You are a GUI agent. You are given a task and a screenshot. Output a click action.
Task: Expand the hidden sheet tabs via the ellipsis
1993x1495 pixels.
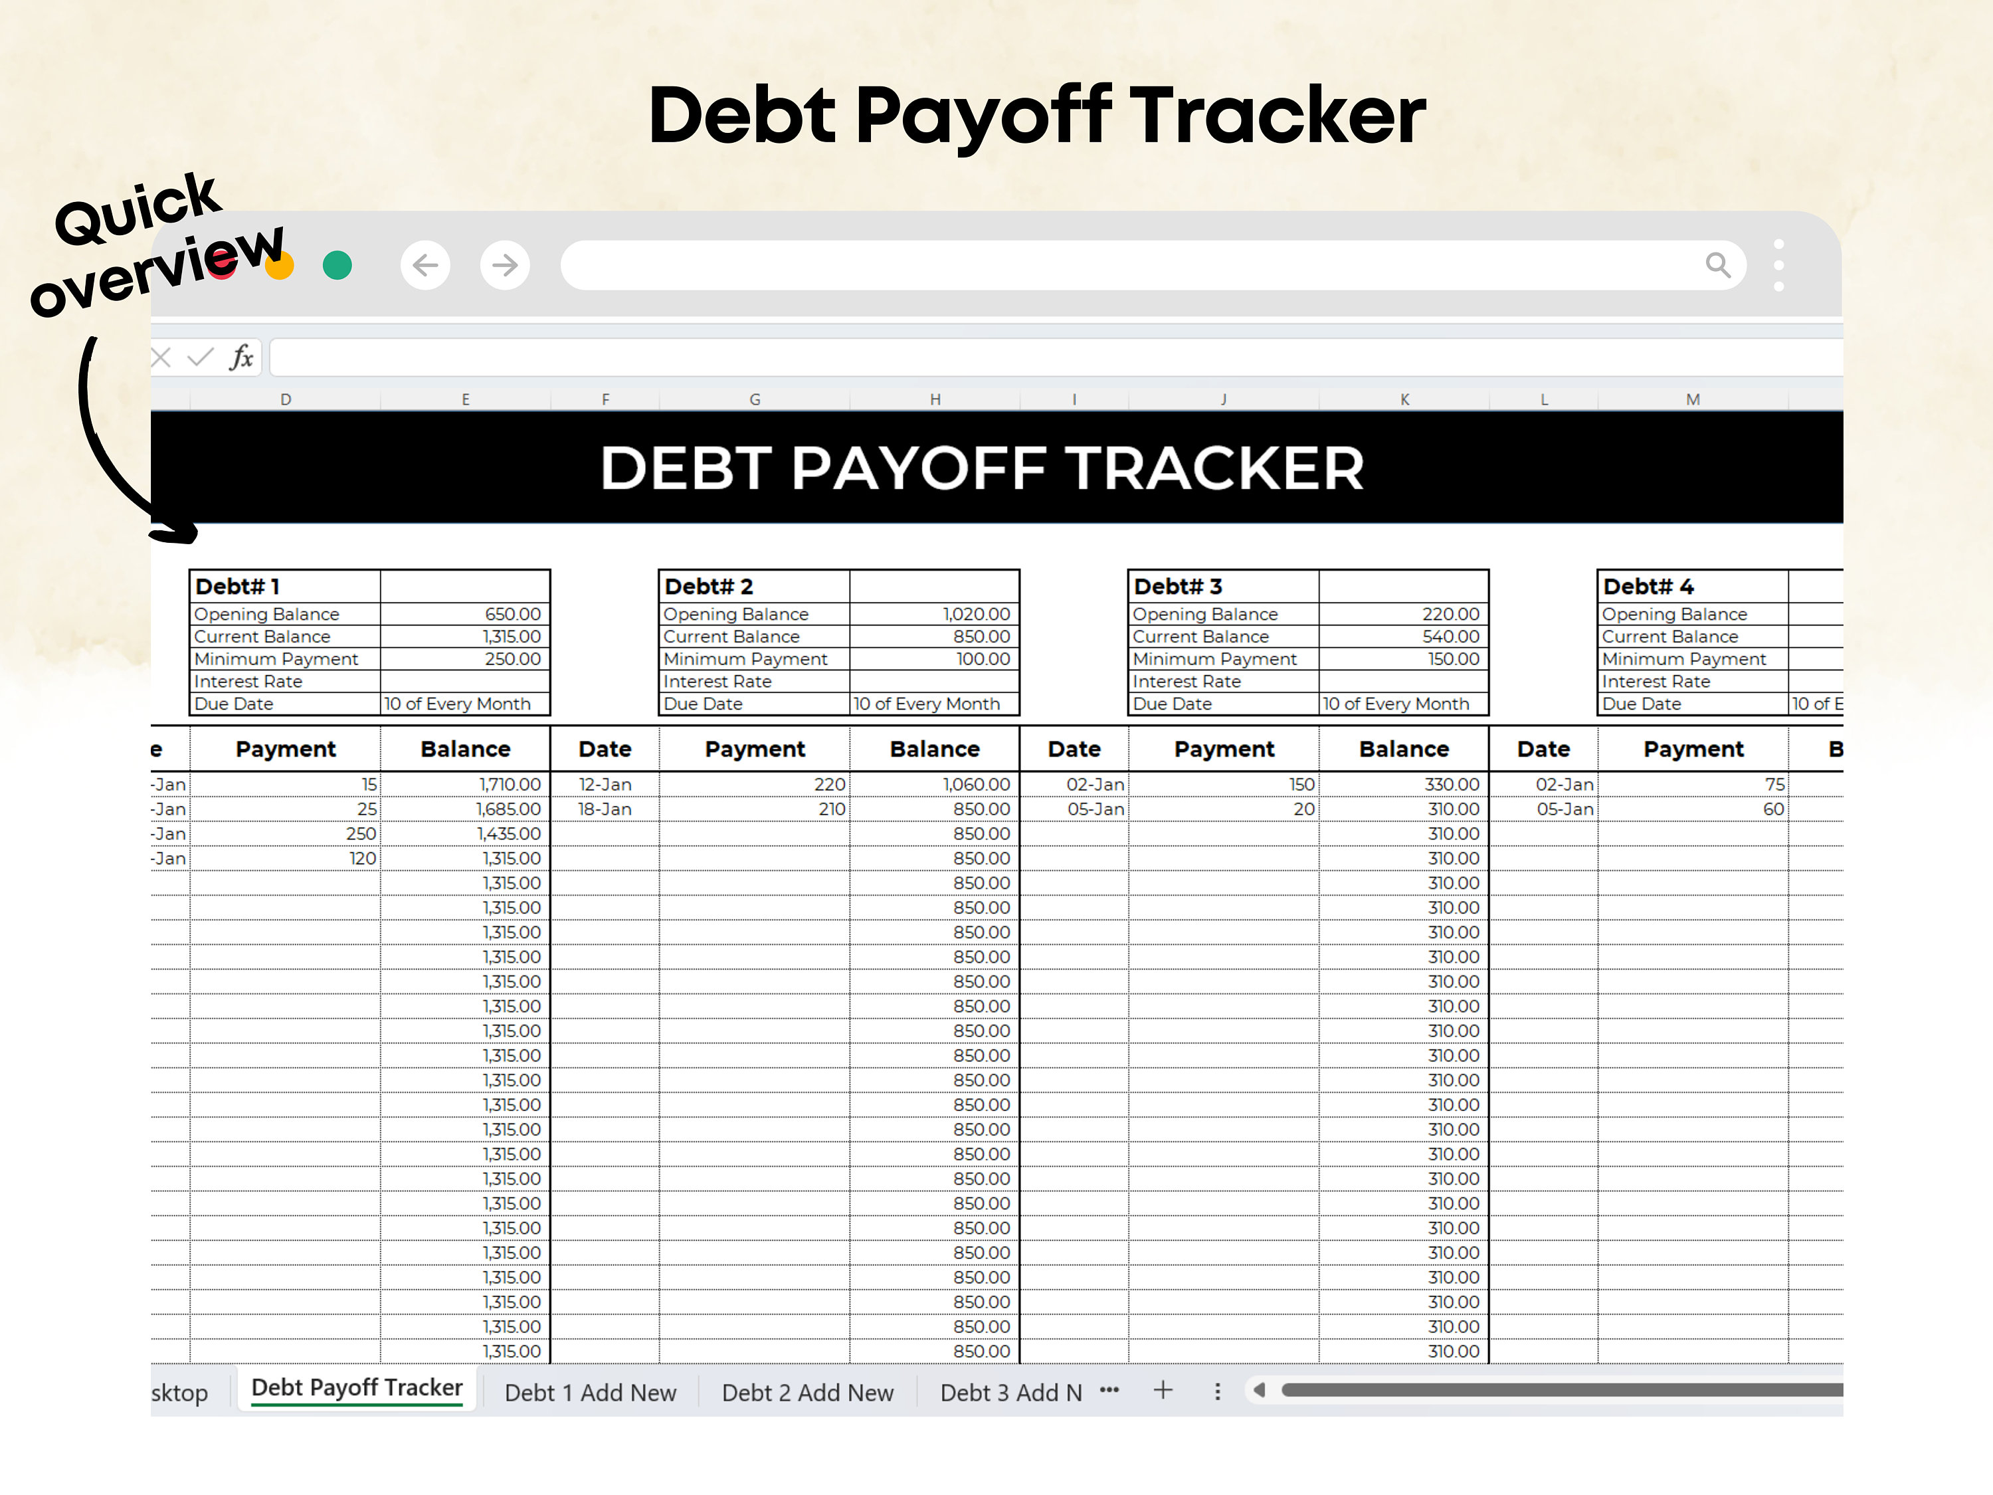pyautogui.click(x=1110, y=1391)
